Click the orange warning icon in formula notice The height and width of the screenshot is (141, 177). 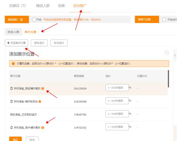(13, 64)
